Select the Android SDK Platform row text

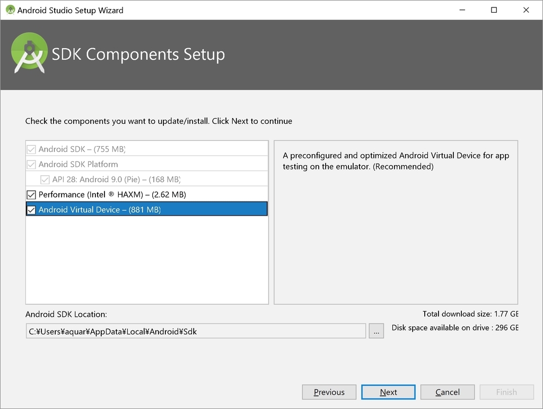78,164
